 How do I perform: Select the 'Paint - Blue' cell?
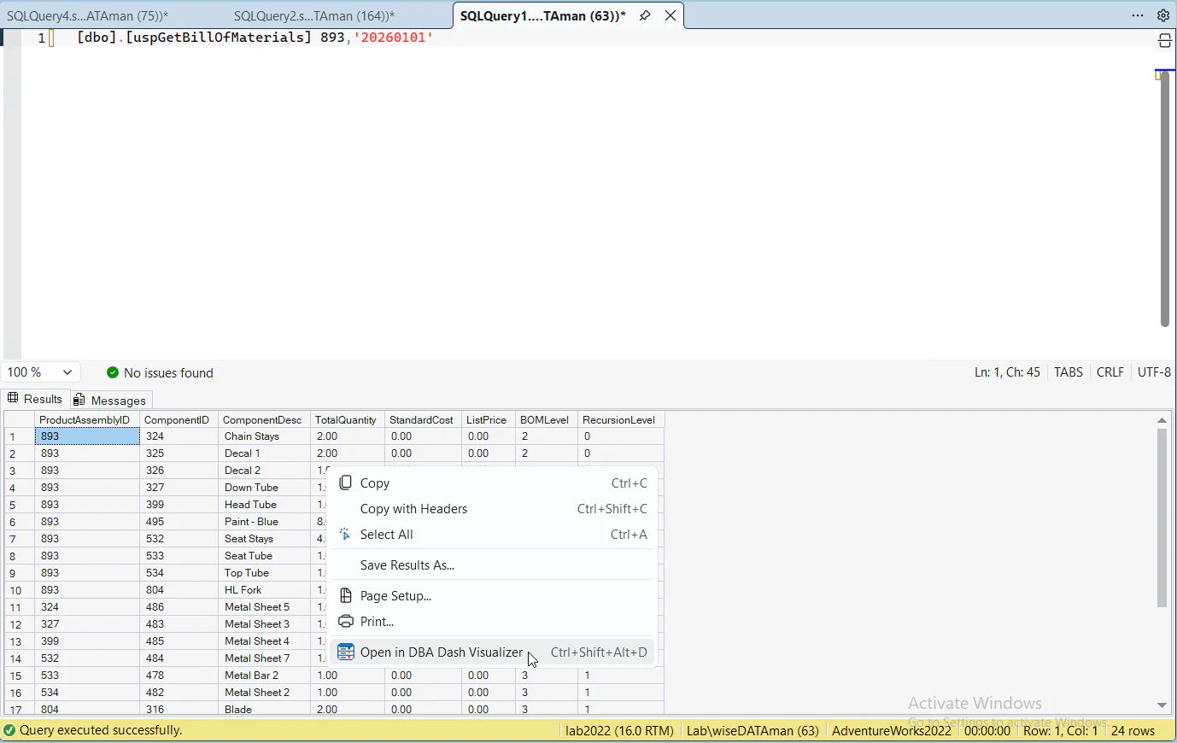coord(264,522)
